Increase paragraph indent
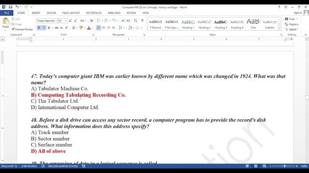Viewport: 309px width, 173px height. 128,21
